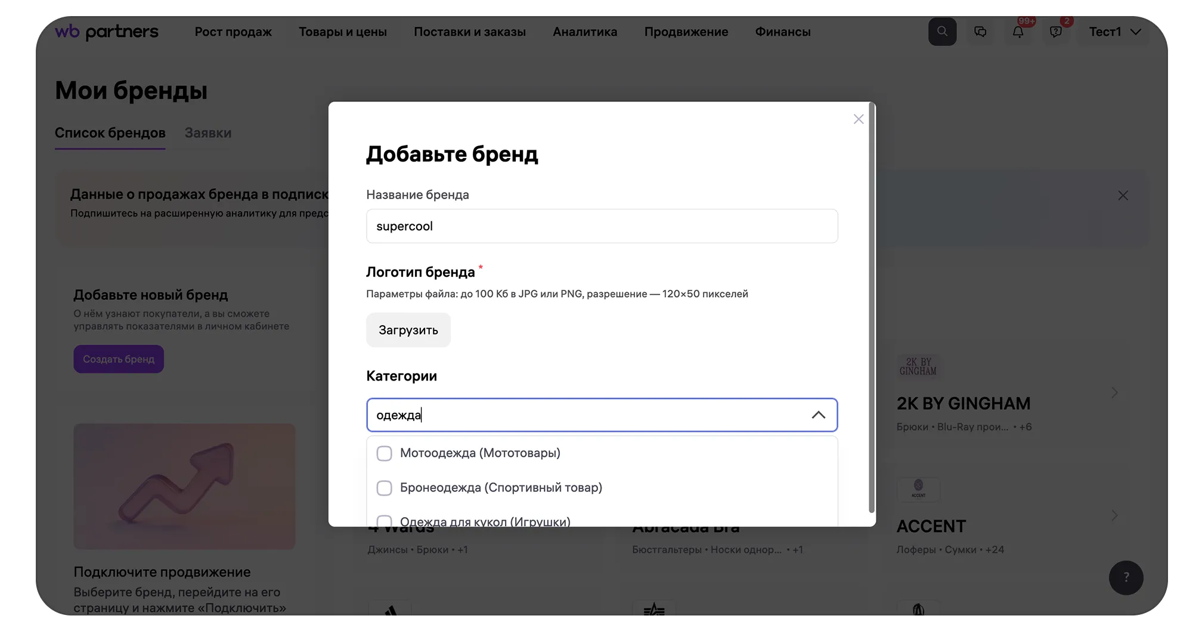
Task: Open the notifications bell icon
Action: pyautogui.click(x=1018, y=32)
